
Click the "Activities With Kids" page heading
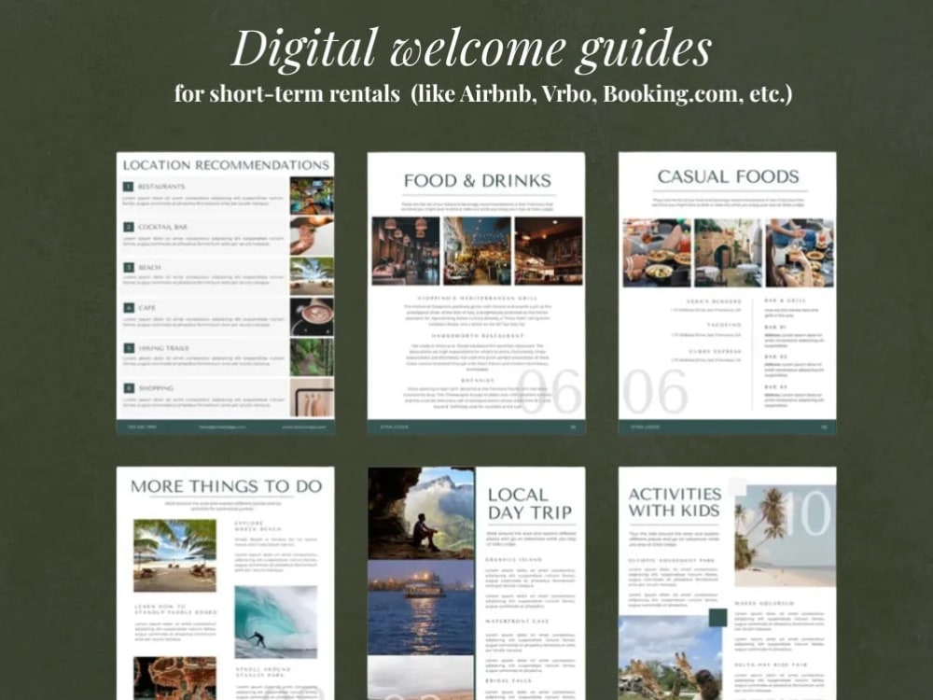675,502
